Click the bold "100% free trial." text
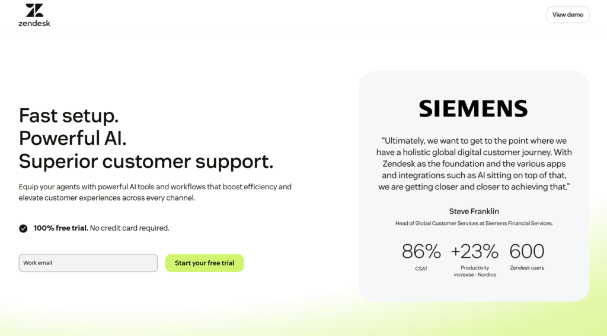 coord(60,228)
